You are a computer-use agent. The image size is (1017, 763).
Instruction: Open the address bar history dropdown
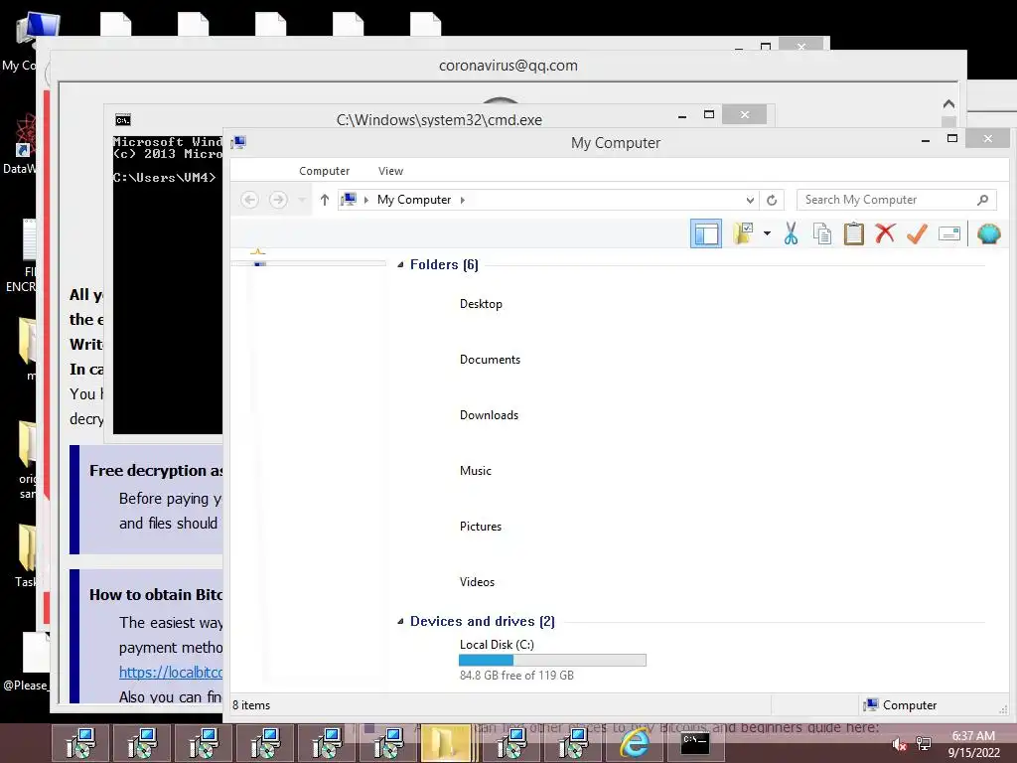[x=750, y=200]
